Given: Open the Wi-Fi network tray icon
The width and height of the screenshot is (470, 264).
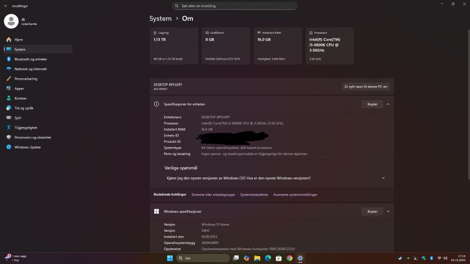Looking at the screenshot, I should tap(439, 258).
